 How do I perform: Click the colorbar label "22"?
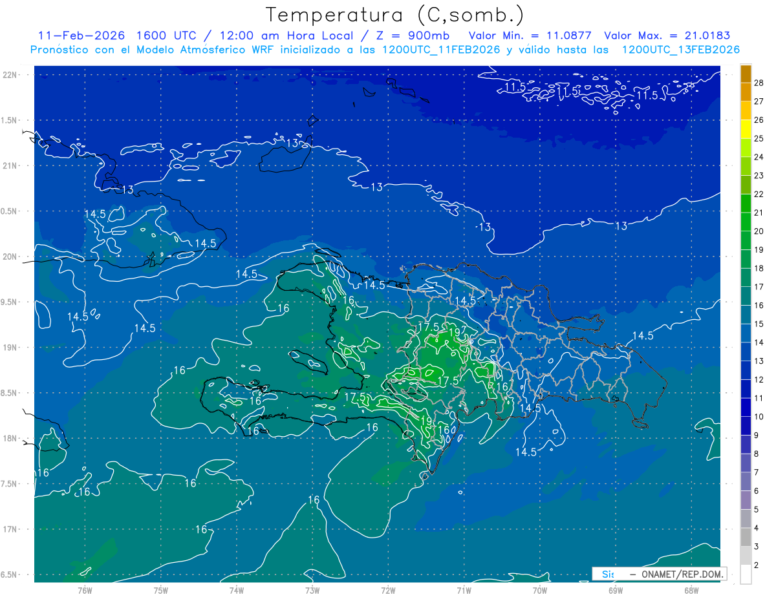click(x=759, y=194)
